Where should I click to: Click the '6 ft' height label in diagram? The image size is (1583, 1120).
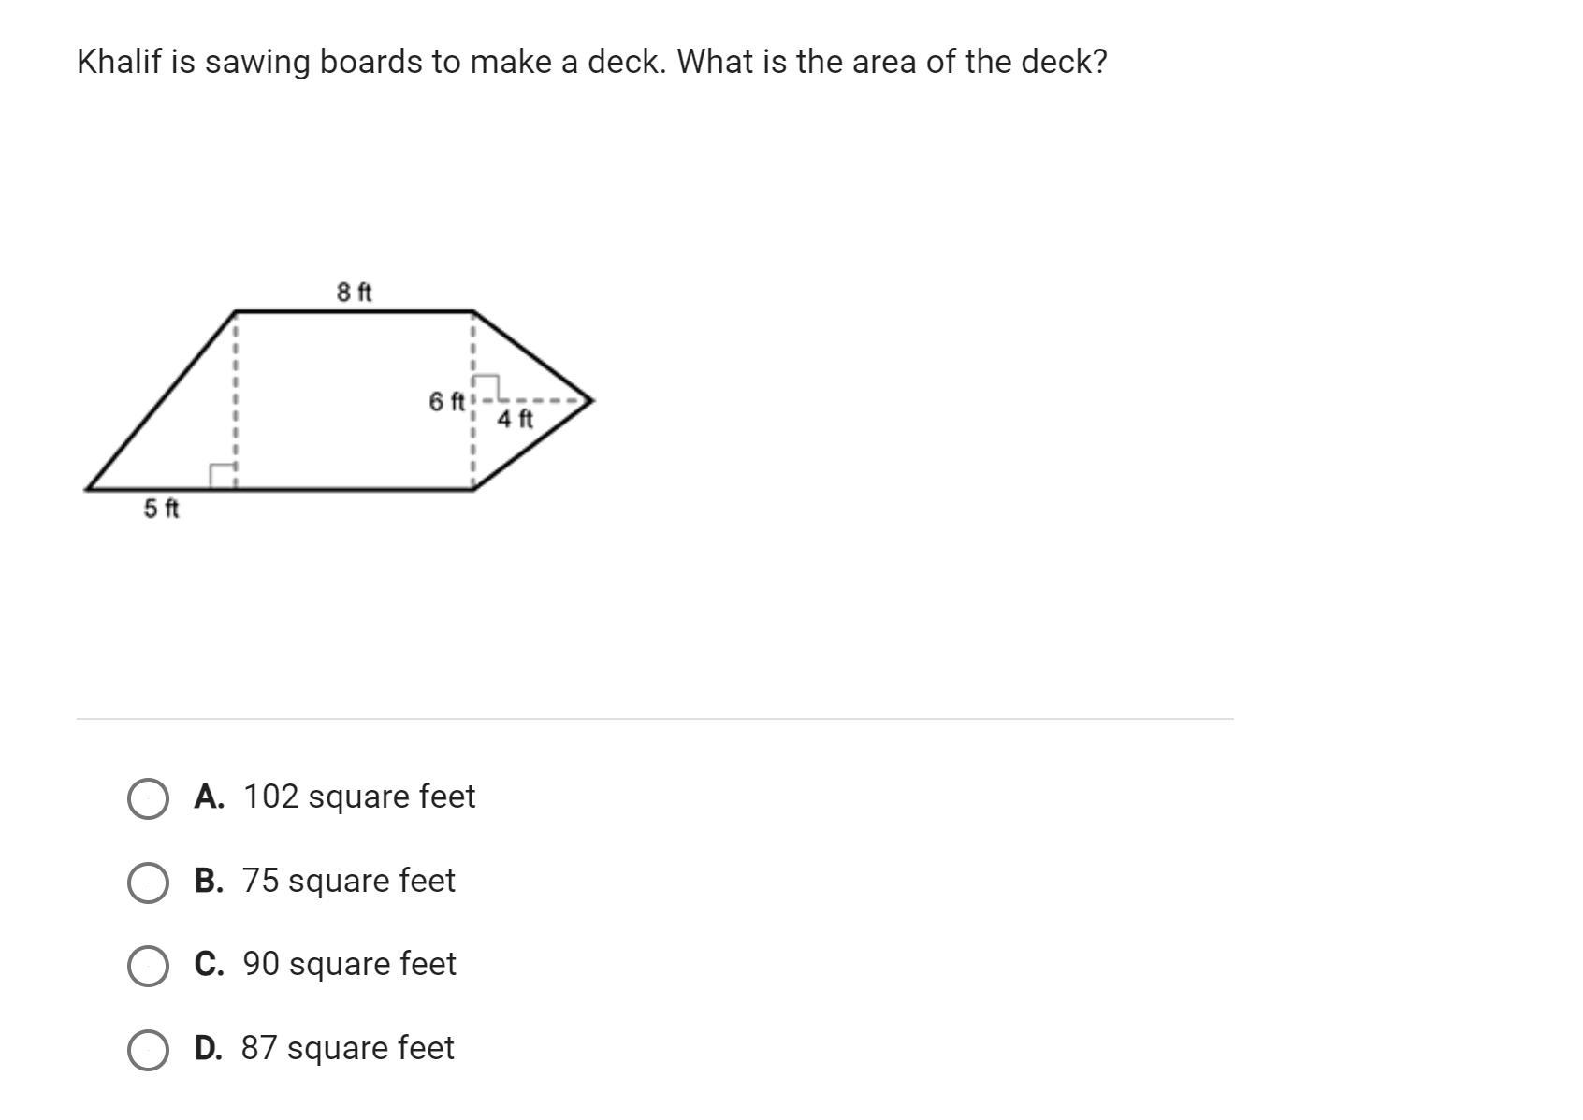coord(446,402)
